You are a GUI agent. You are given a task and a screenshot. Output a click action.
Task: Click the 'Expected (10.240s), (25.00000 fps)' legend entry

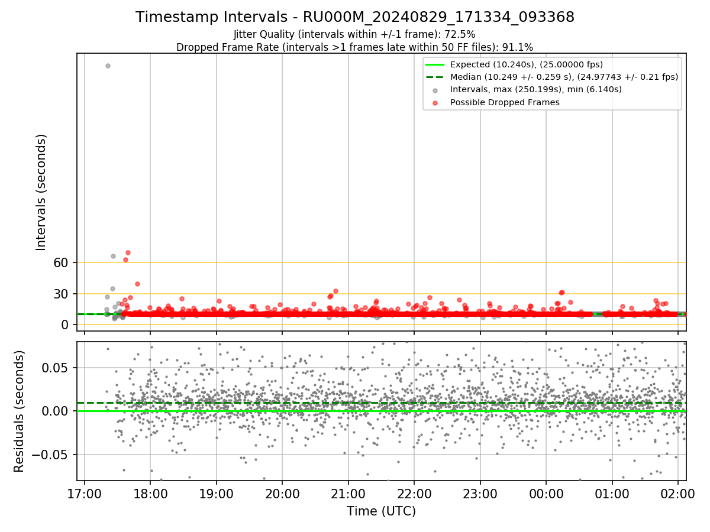527,64
